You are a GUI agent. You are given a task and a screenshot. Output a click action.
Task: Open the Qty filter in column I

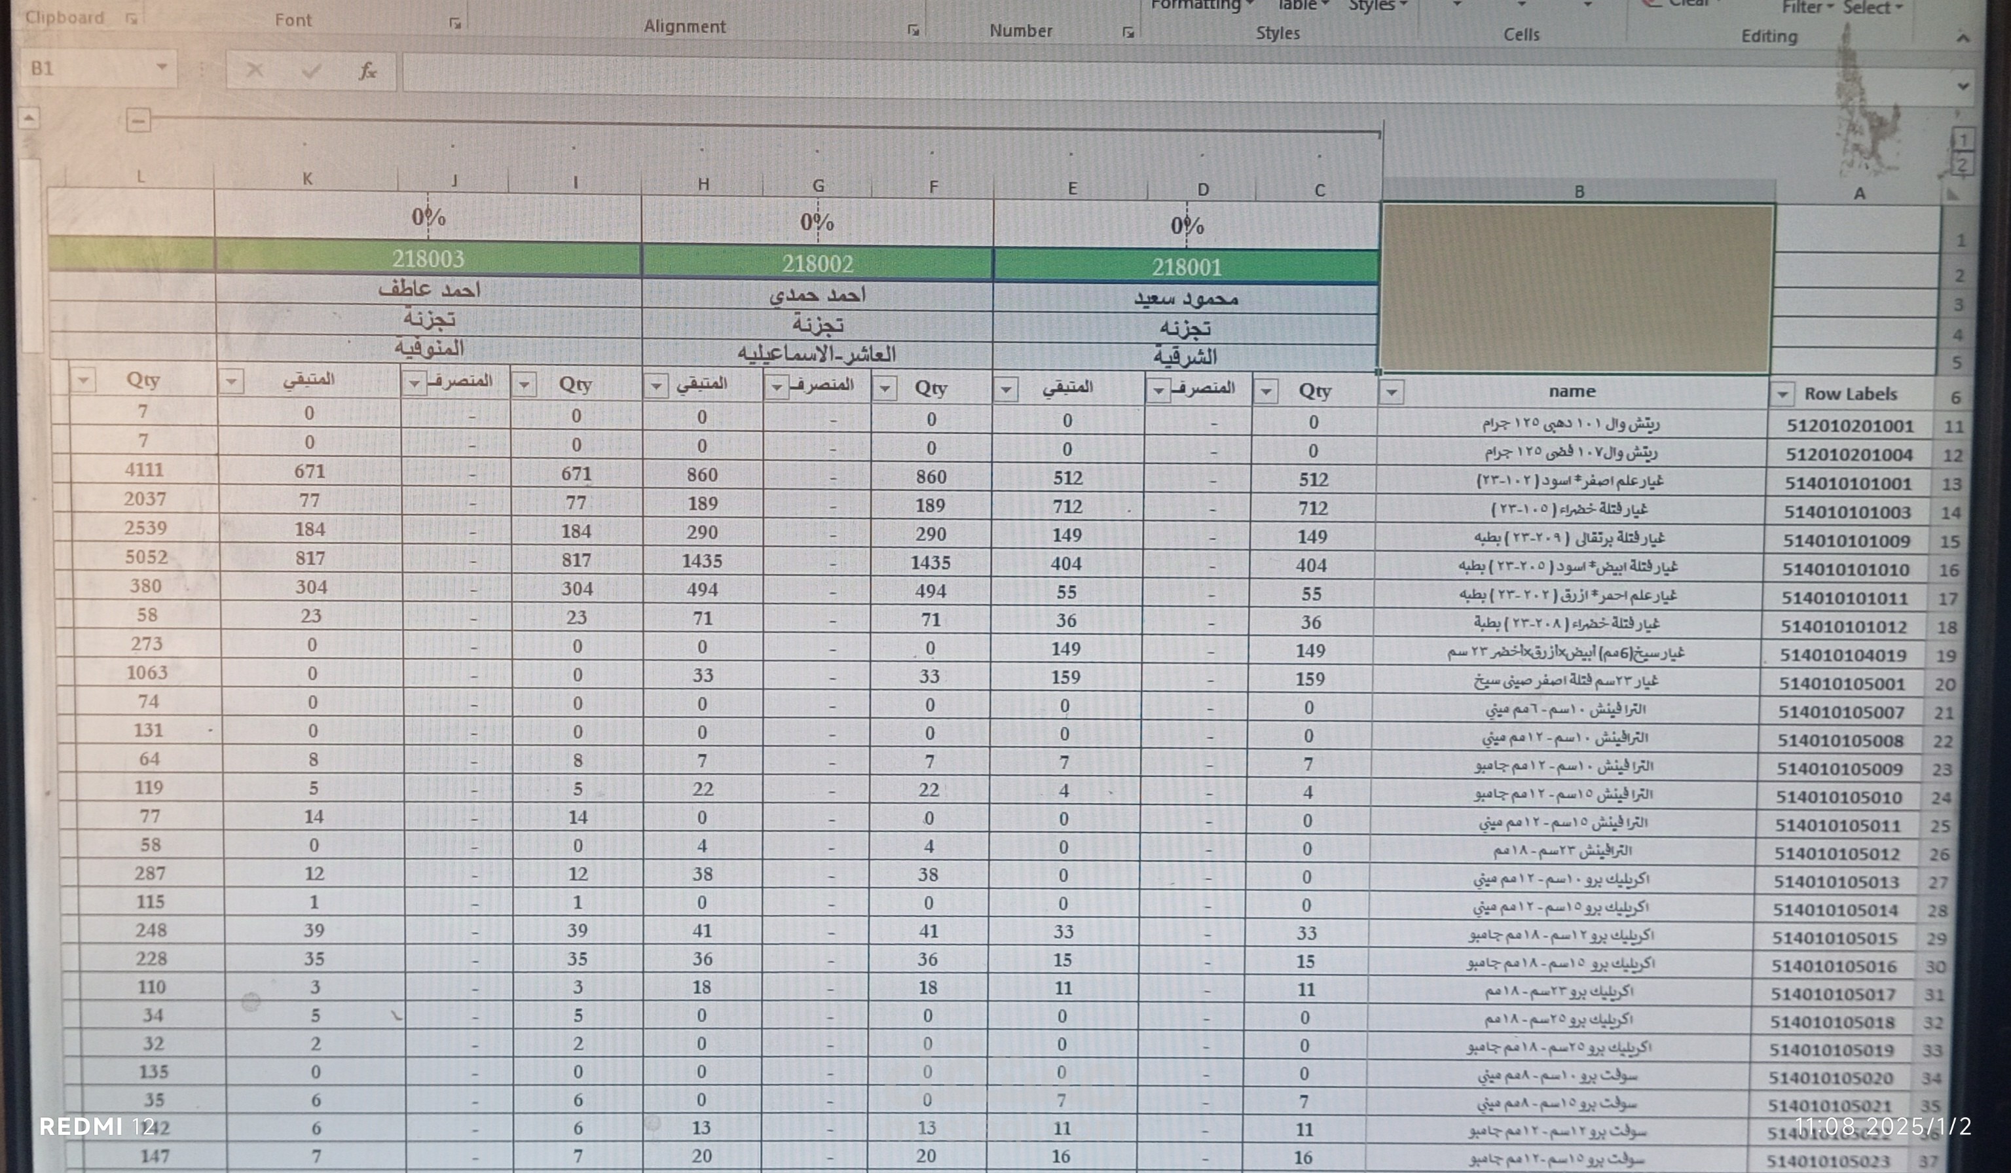pyautogui.click(x=523, y=385)
